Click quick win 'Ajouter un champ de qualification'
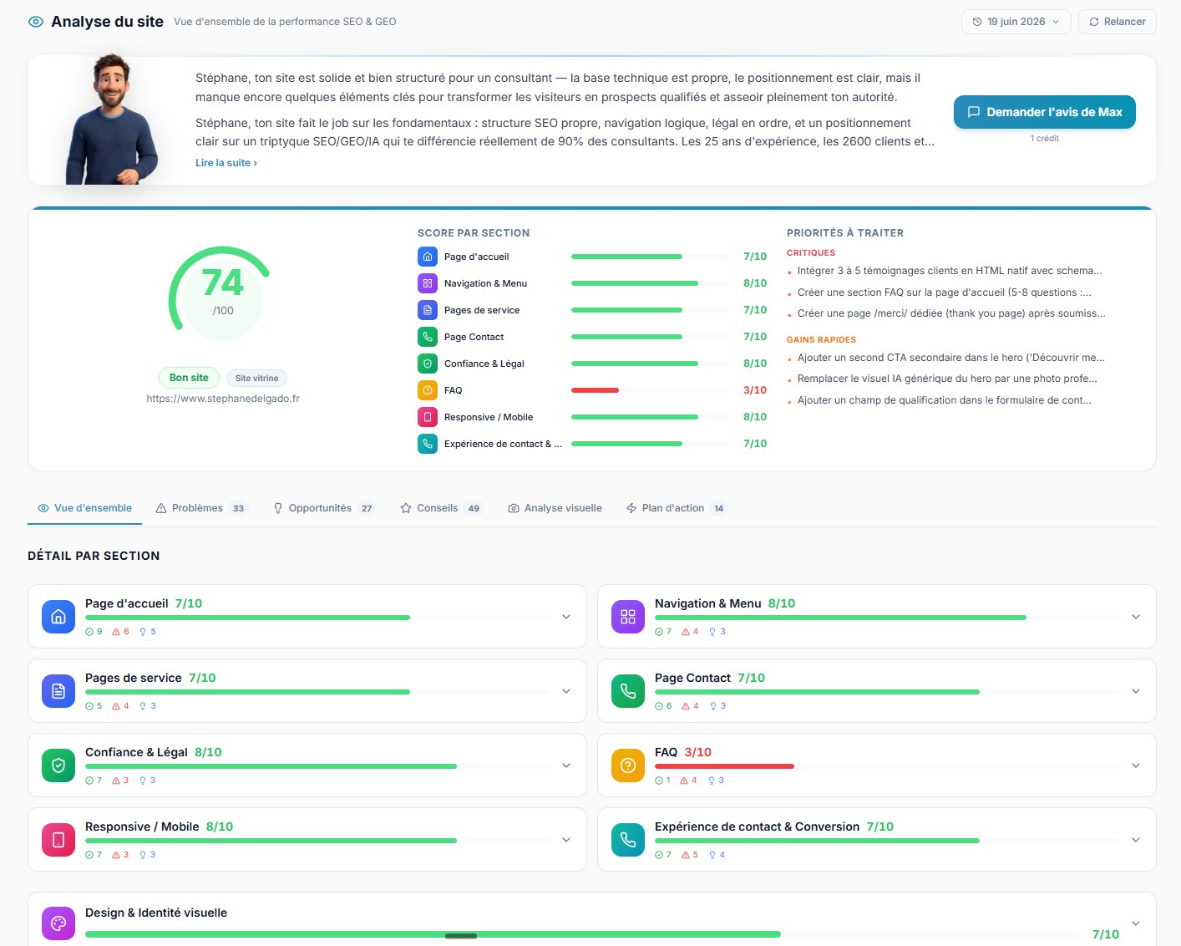This screenshot has width=1181, height=946. [945, 400]
